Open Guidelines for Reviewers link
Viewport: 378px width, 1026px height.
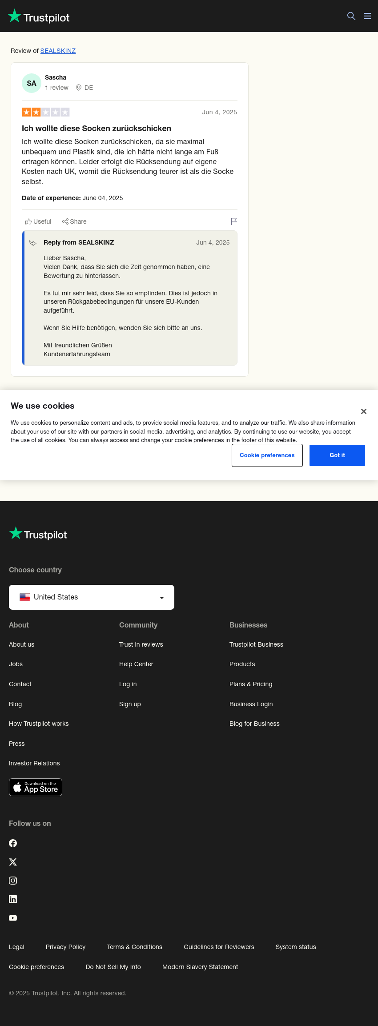219,947
